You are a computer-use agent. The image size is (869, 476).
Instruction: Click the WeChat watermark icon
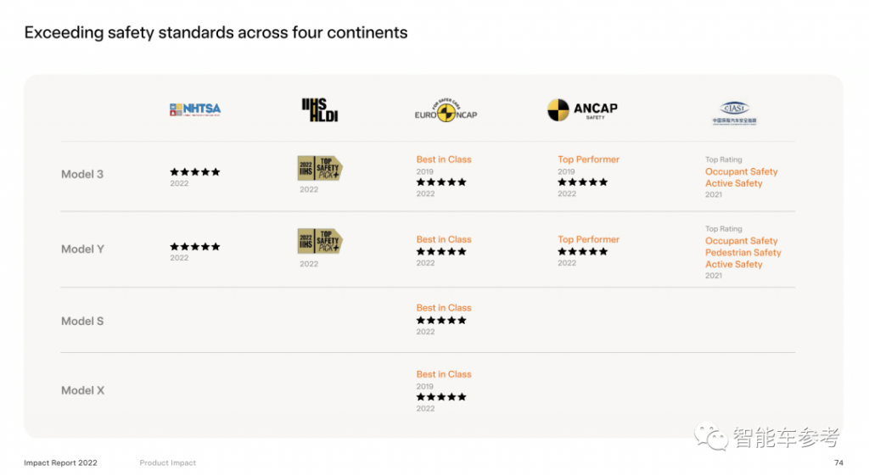711,437
